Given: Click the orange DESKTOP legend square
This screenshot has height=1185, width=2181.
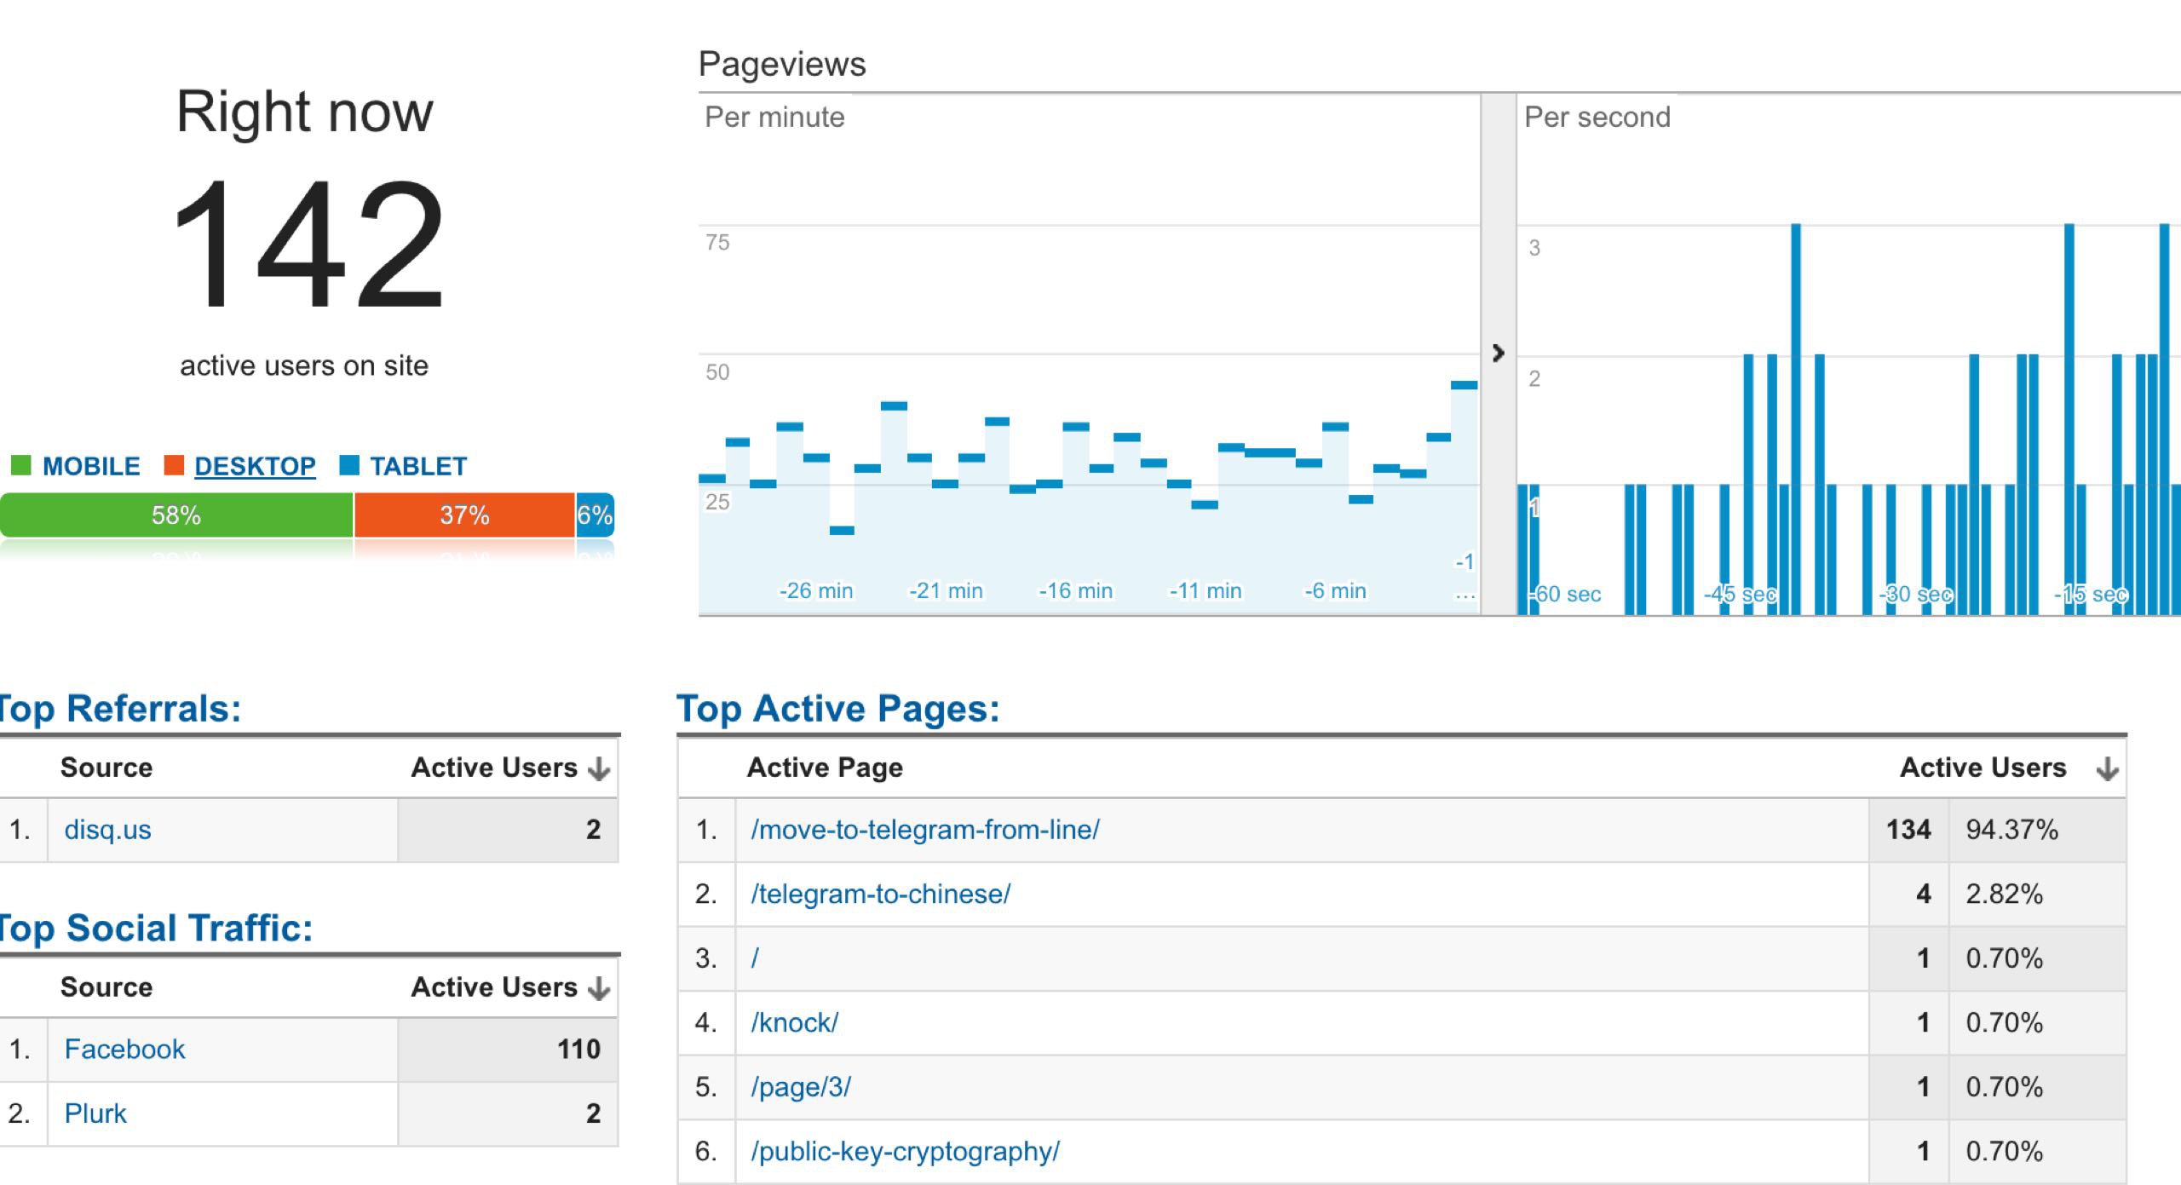Looking at the screenshot, I should (174, 465).
